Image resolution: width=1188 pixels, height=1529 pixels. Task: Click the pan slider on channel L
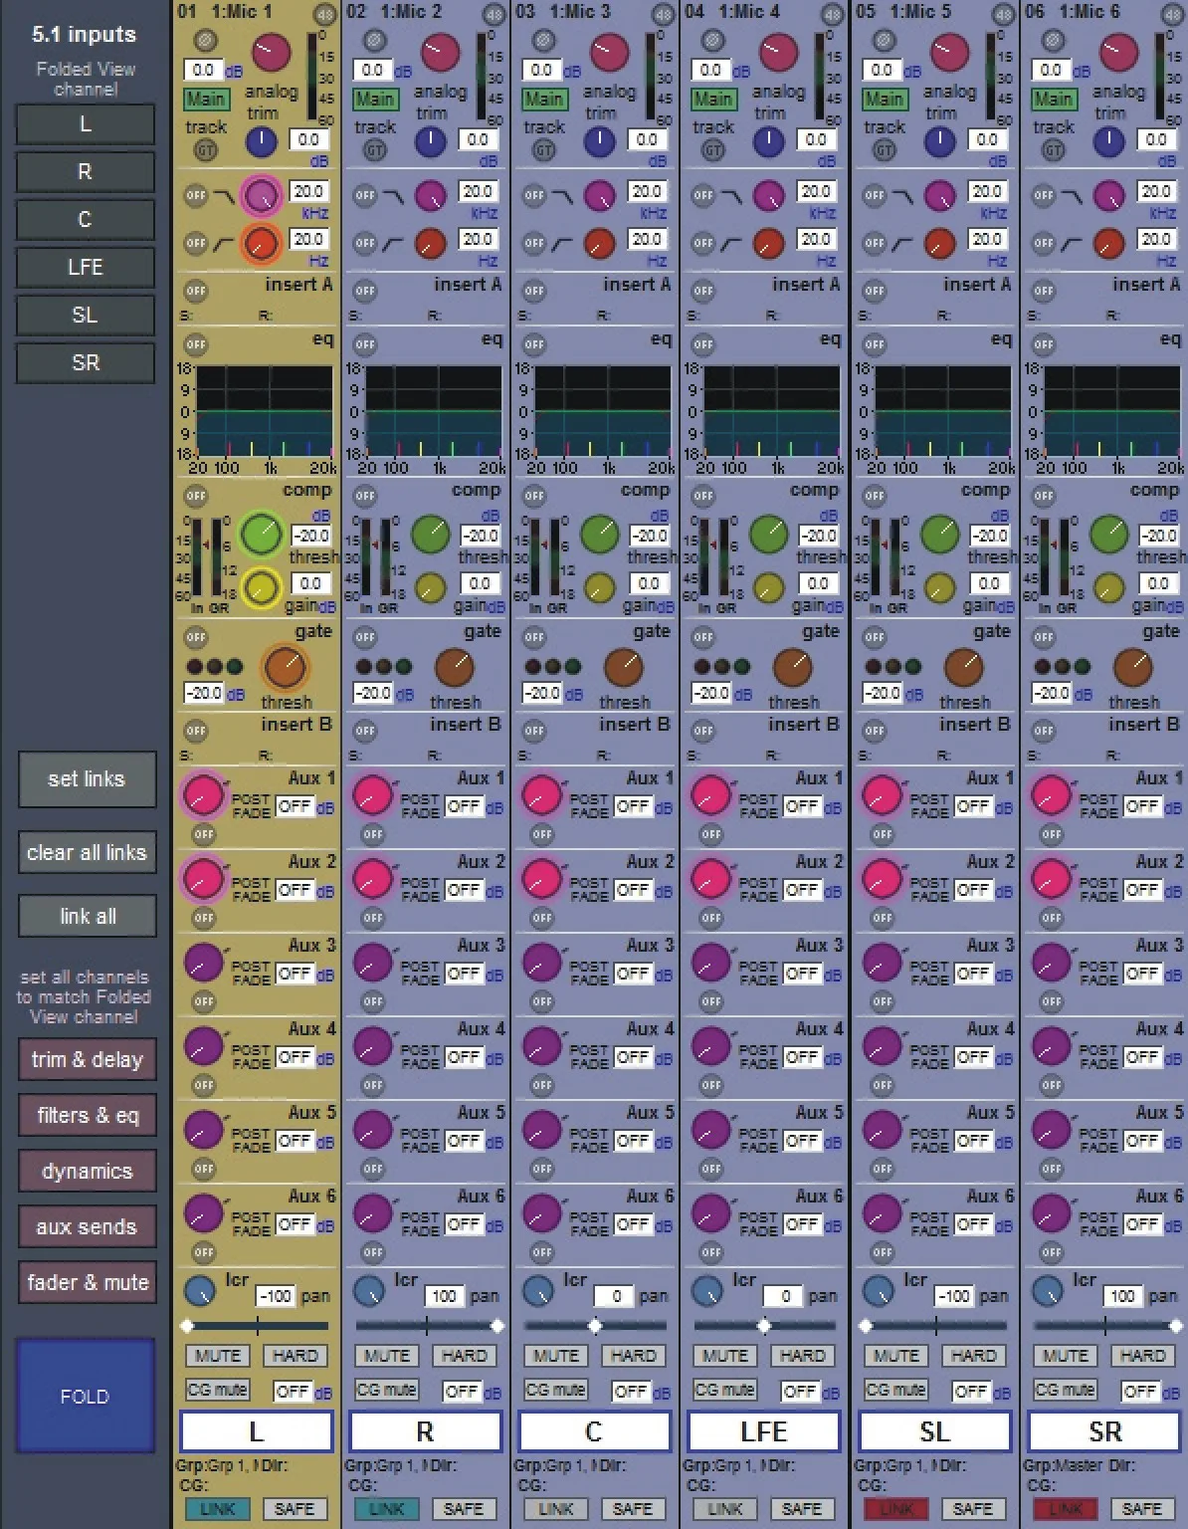(257, 1326)
